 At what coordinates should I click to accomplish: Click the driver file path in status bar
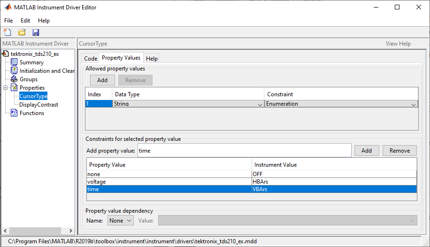click(x=132, y=241)
